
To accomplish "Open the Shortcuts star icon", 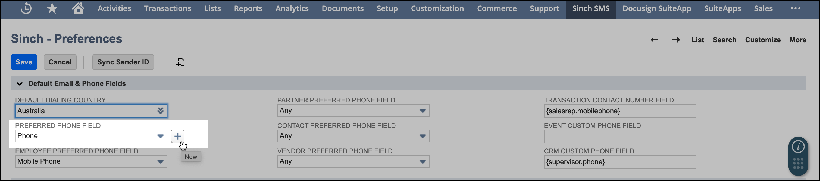I will click(52, 9).
